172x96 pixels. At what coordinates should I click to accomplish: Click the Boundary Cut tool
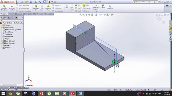(58, 11)
